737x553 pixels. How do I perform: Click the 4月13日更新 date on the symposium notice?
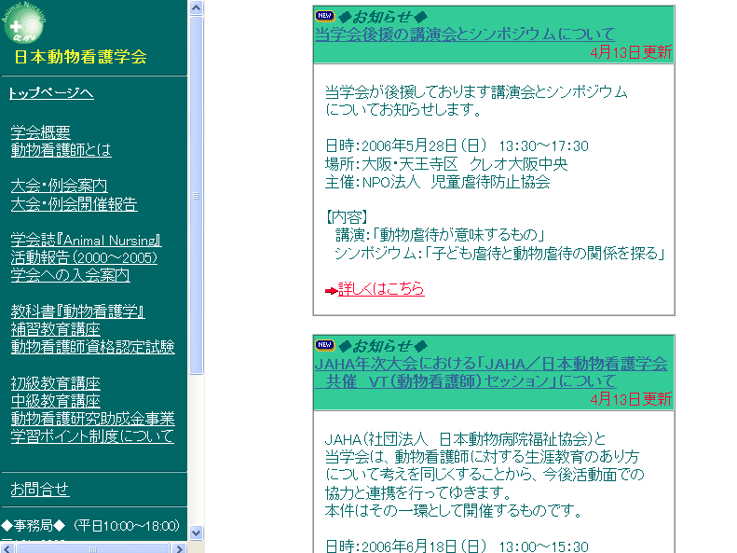(631, 51)
